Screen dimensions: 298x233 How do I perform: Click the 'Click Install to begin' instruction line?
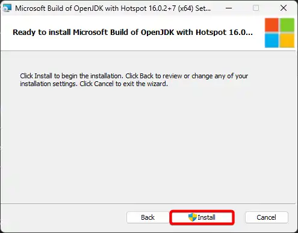point(134,76)
